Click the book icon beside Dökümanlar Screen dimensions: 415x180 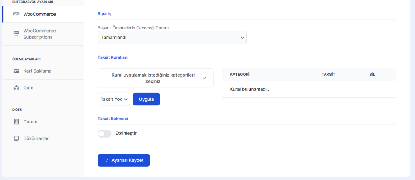pyautogui.click(x=17, y=138)
